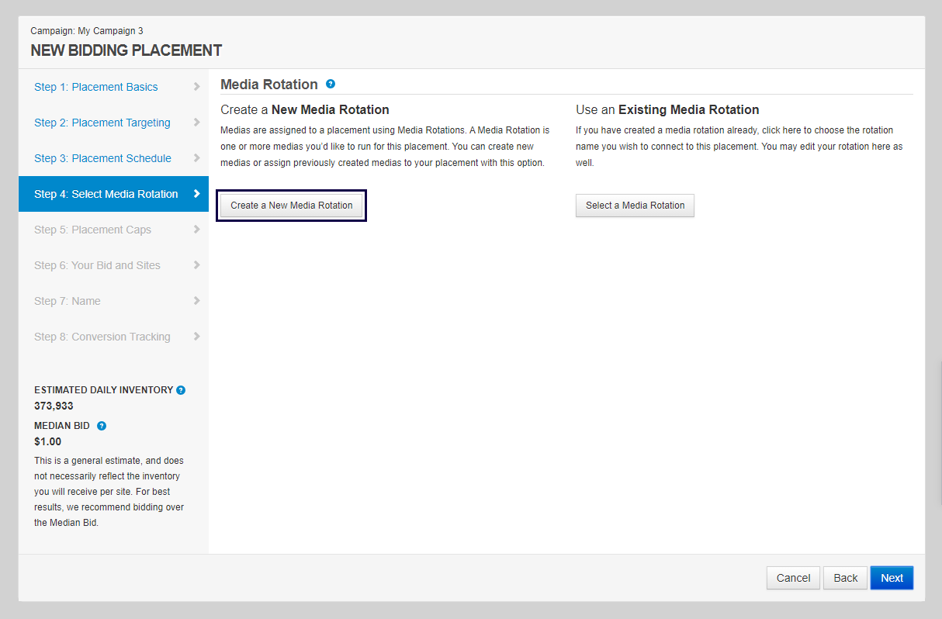Click the Select a Media Rotation button
This screenshot has height=619, width=942.
pos(635,206)
